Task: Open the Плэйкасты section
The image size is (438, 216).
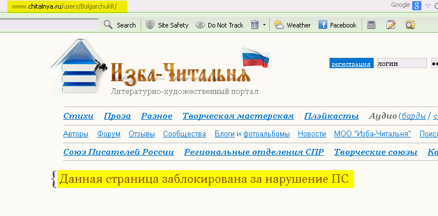Action: coord(331,116)
